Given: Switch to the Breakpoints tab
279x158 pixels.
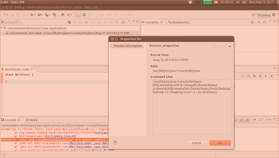Looking at the screenshot, I should (x=179, y=22).
